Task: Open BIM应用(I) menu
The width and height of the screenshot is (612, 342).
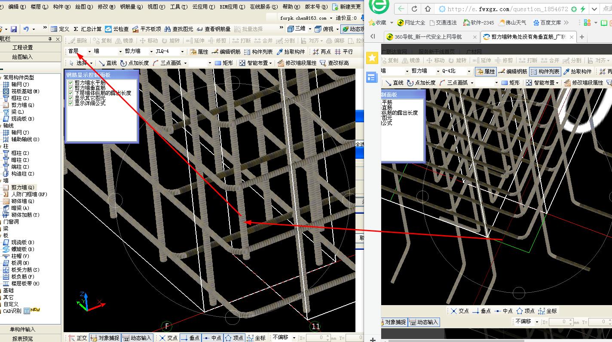Action: click(x=233, y=7)
